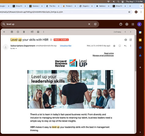Go to newer email arrow

click(x=125, y=32)
